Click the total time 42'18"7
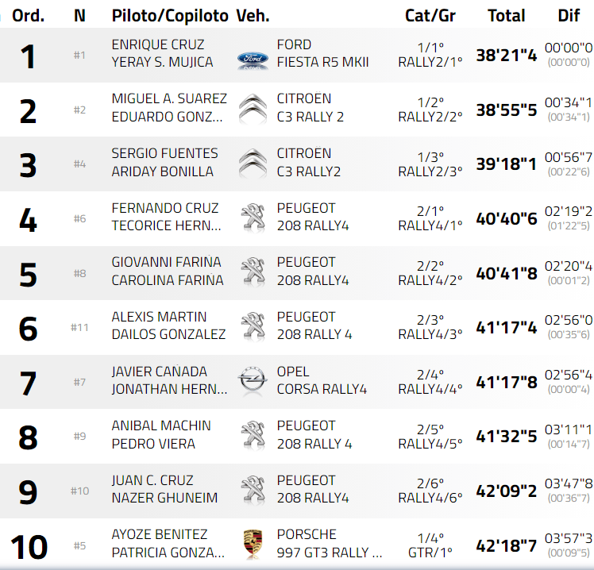594x570 pixels. coord(507,546)
